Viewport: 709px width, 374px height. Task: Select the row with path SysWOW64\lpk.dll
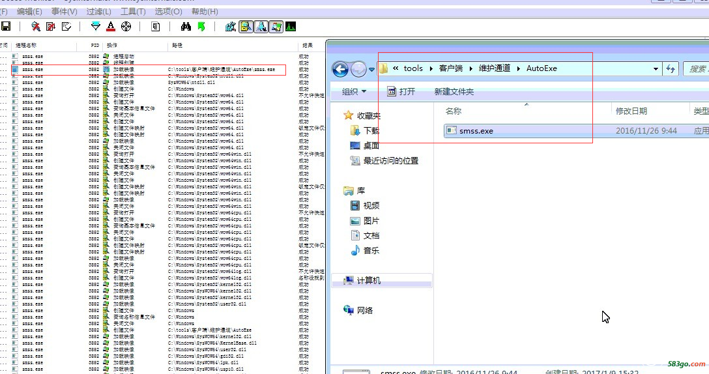163,363
